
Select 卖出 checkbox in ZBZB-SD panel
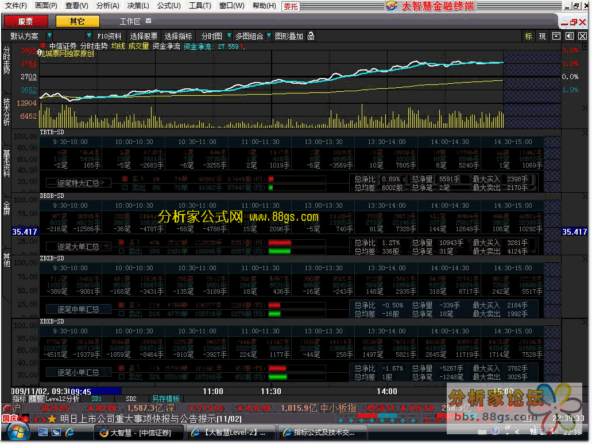122,313
